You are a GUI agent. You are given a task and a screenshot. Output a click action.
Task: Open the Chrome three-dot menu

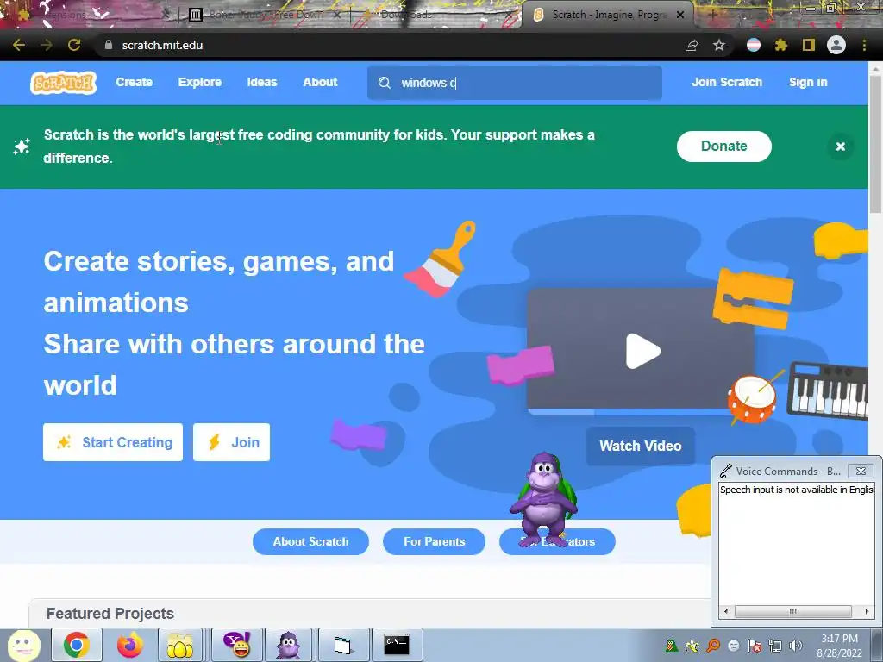[x=864, y=45]
